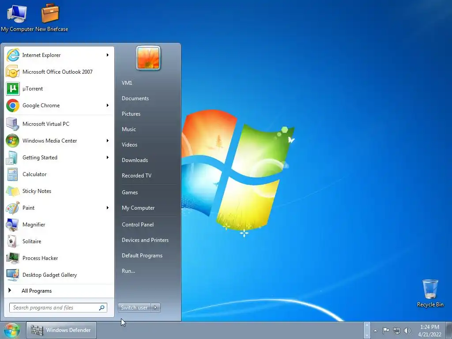This screenshot has width=452, height=339.
Task: Select My Computer desktop icon
Action: 17,18
